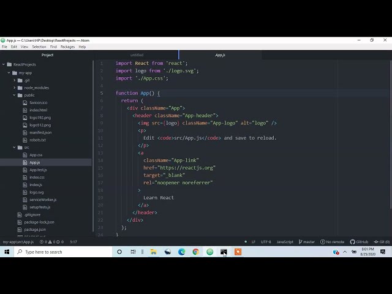Viewport: 392px width, 294px height.
Task: Click the project tree scrollbar
Action: 94,146
